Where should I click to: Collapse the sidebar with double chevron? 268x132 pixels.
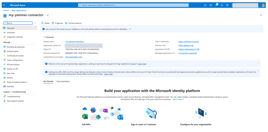35,23
